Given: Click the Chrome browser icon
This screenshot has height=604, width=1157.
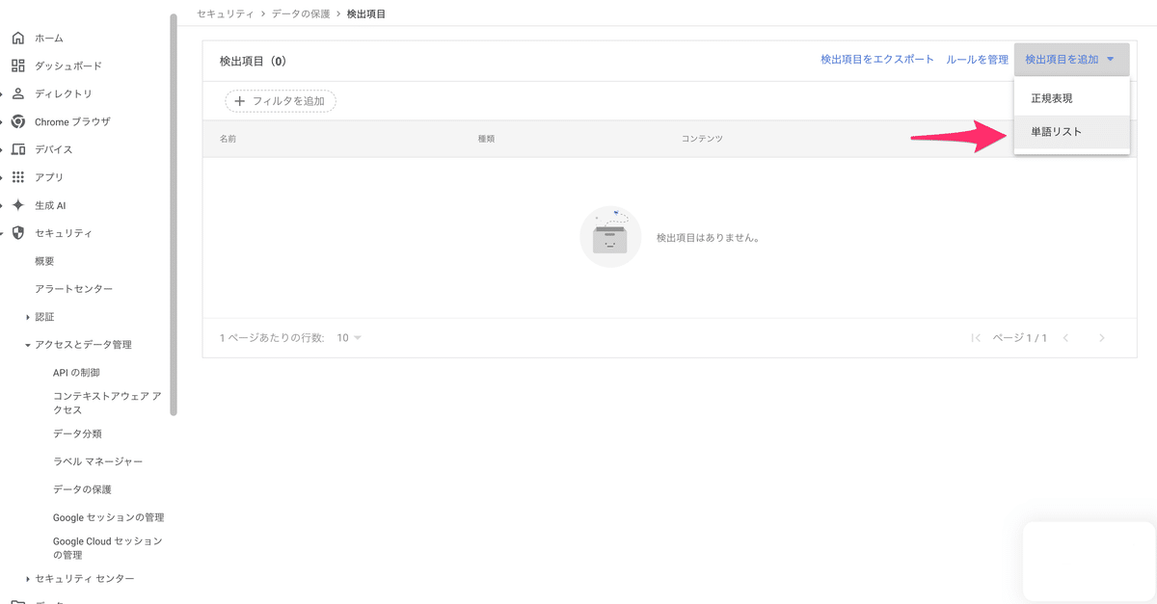Looking at the screenshot, I should (x=17, y=121).
